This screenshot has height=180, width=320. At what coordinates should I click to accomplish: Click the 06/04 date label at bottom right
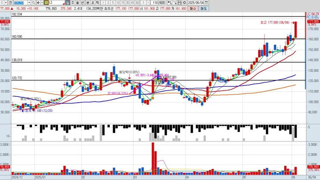[312, 177]
